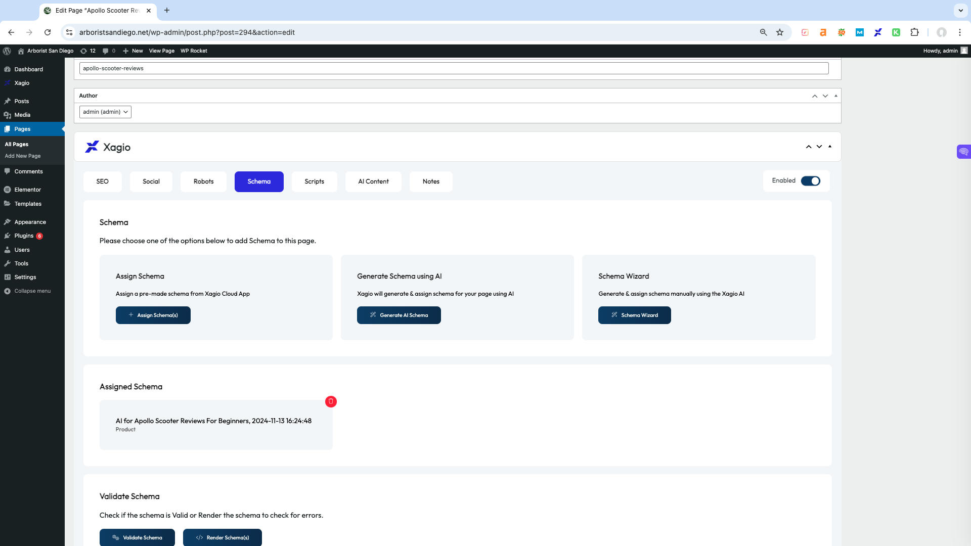Click Generate AI Schema button
971x546 pixels.
point(399,315)
